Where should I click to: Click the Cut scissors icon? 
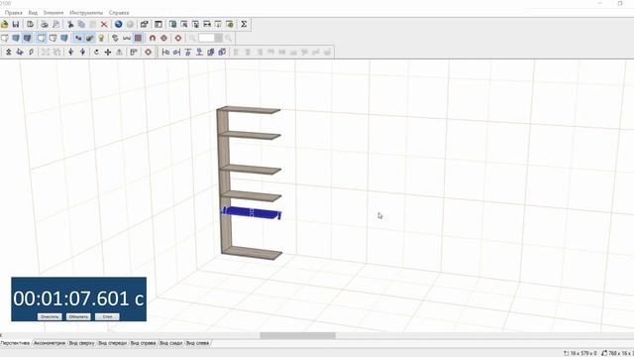tap(70, 24)
